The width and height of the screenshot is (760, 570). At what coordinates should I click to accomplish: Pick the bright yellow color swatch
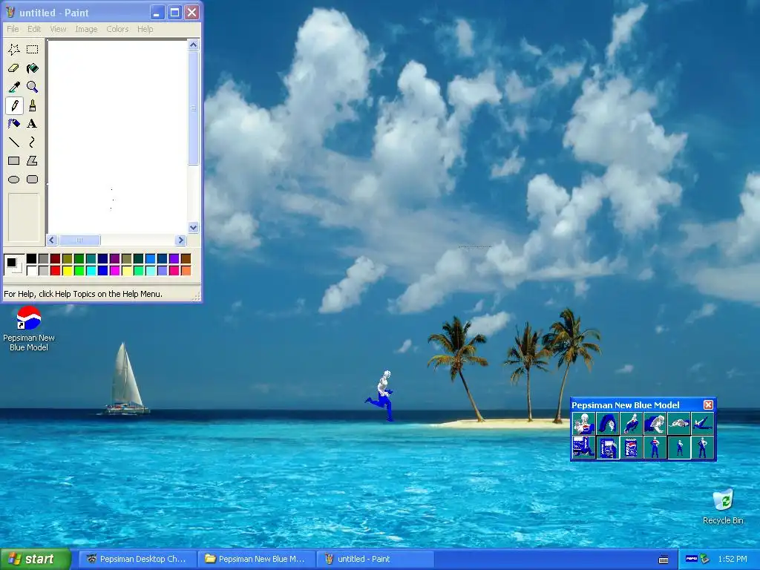[x=68, y=270]
